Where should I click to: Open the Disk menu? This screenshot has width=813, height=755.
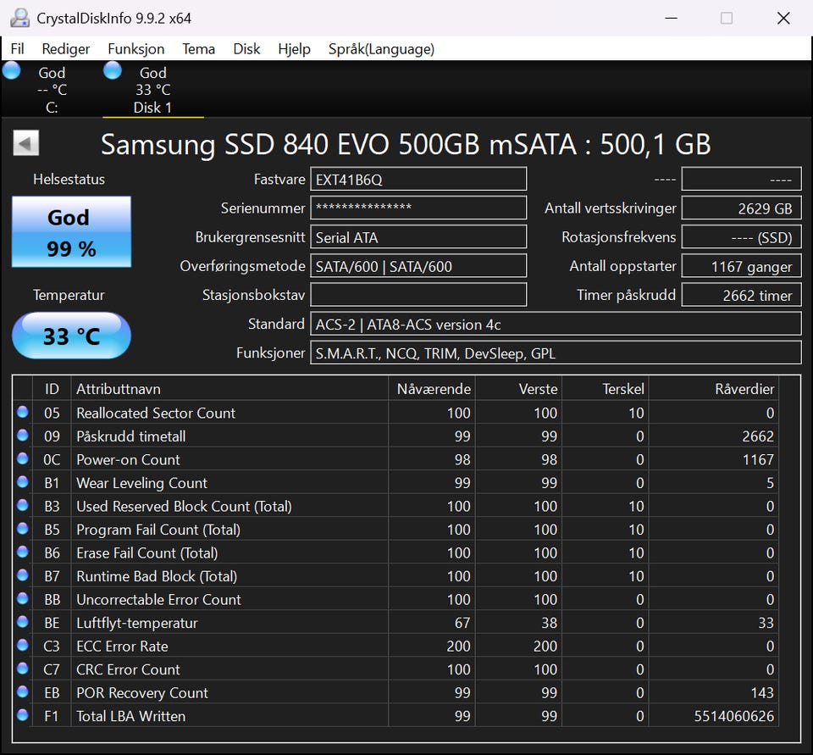(246, 49)
